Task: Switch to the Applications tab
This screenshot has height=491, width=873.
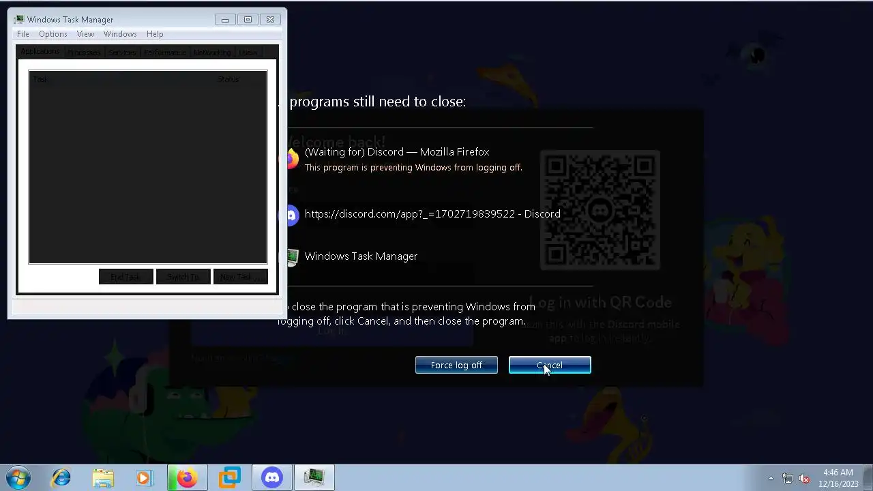Action: pyautogui.click(x=40, y=52)
